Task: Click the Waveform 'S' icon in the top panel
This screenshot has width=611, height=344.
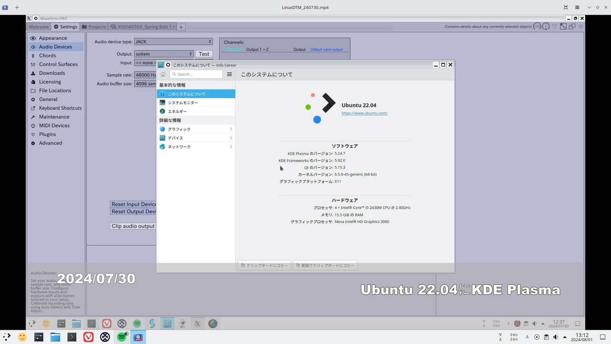Action: pos(152,323)
